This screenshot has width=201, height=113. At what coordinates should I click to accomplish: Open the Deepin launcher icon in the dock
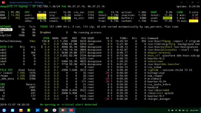(x=4, y=110)
